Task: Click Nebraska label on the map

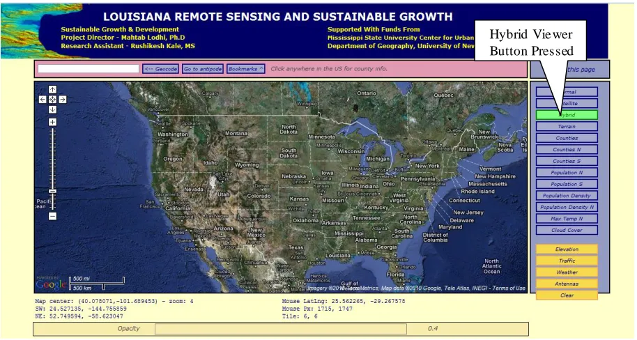Action: 293,177
